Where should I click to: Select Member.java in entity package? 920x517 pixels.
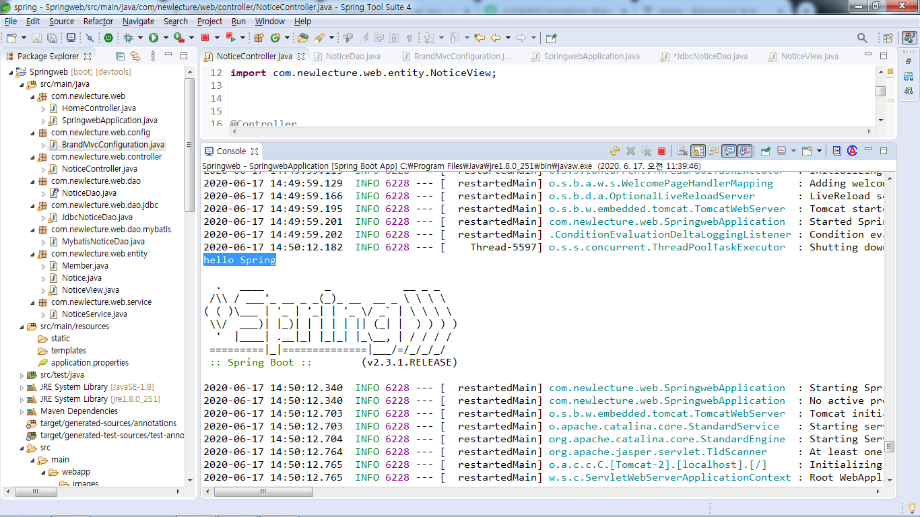tap(85, 266)
